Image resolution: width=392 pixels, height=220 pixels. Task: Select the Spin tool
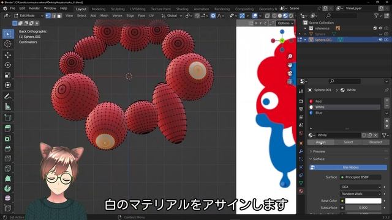tap(8, 189)
